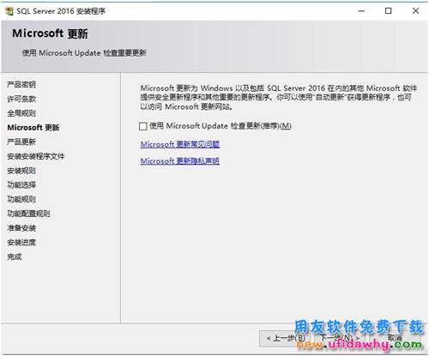Screen dimensions: 429x356
Task: Select 安装安装程序文件 step
Action: (x=36, y=156)
